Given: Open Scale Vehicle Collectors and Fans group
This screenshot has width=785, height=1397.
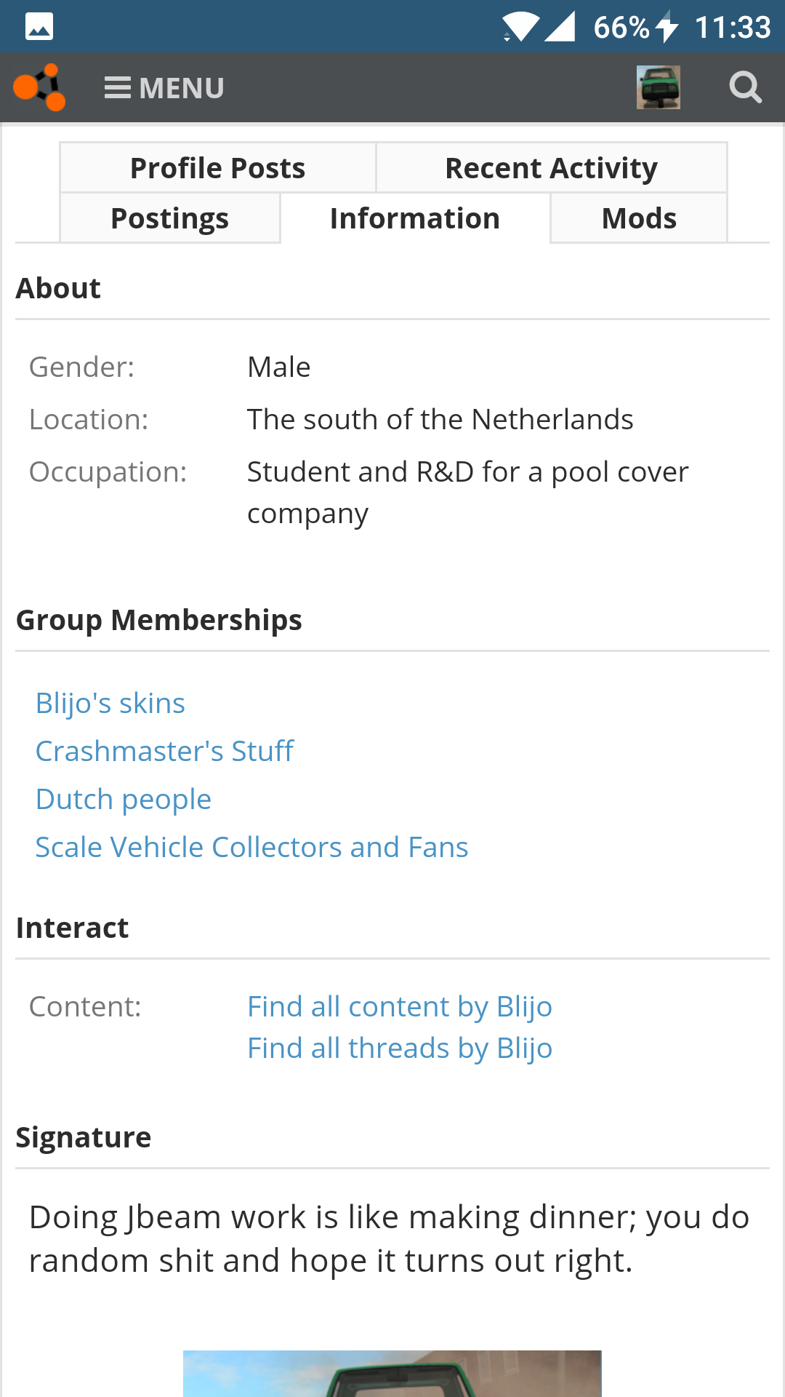Looking at the screenshot, I should tap(252, 848).
